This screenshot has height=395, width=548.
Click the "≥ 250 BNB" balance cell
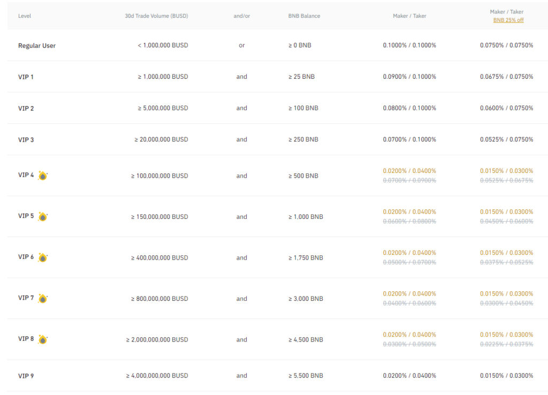[x=303, y=140]
